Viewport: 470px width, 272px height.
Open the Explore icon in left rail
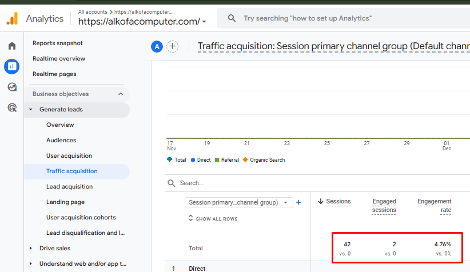pyautogui.click(x=12, y=87)
